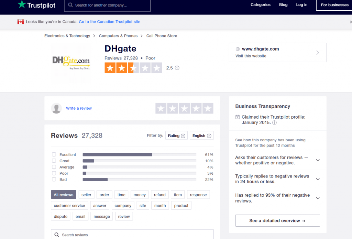Image resolution: width=352 pixels, height=239 pixels.
Task: Open the Categories menu
Action: [260, 5]
